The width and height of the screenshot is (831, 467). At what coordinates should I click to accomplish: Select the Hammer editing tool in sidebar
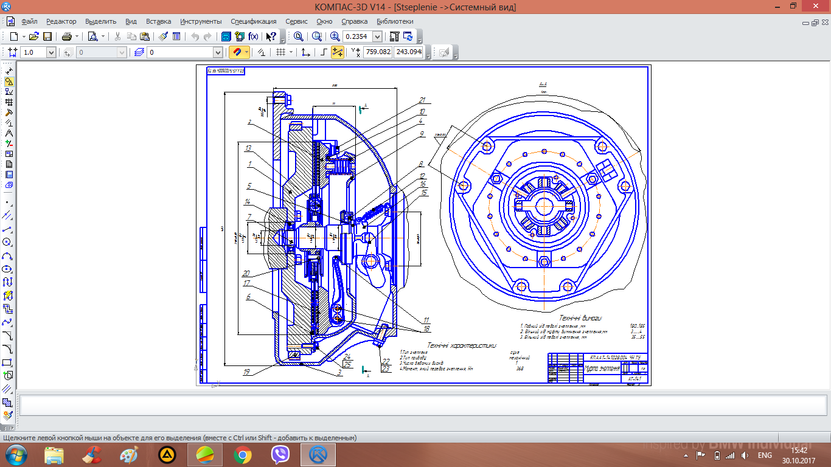[x=9, y=112]
